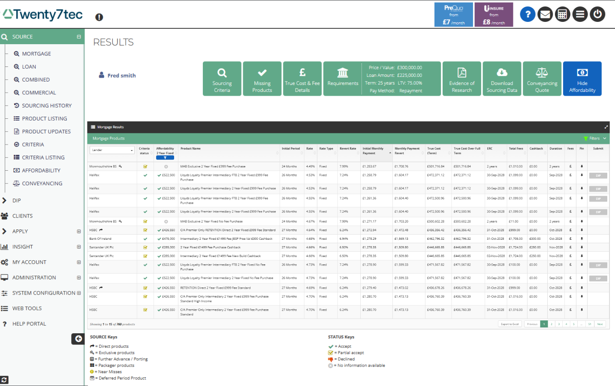Jump to results page 51

(x=590, y=324)
